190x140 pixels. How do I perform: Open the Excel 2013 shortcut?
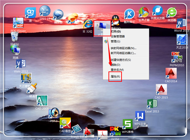[152, 104]
